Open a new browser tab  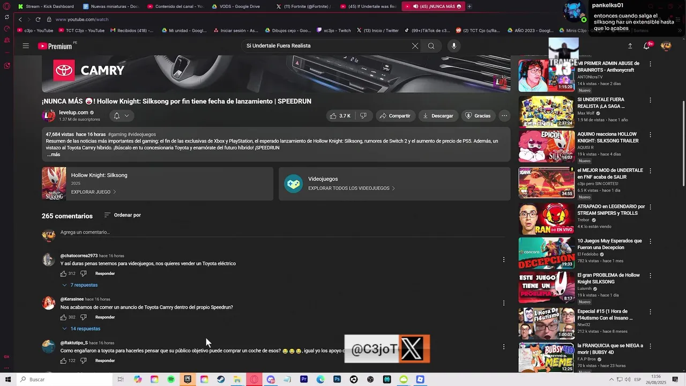pyautogui.click(x=469, y=6)
